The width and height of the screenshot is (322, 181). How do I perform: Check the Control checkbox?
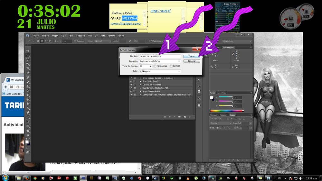(x=171, y=66)
